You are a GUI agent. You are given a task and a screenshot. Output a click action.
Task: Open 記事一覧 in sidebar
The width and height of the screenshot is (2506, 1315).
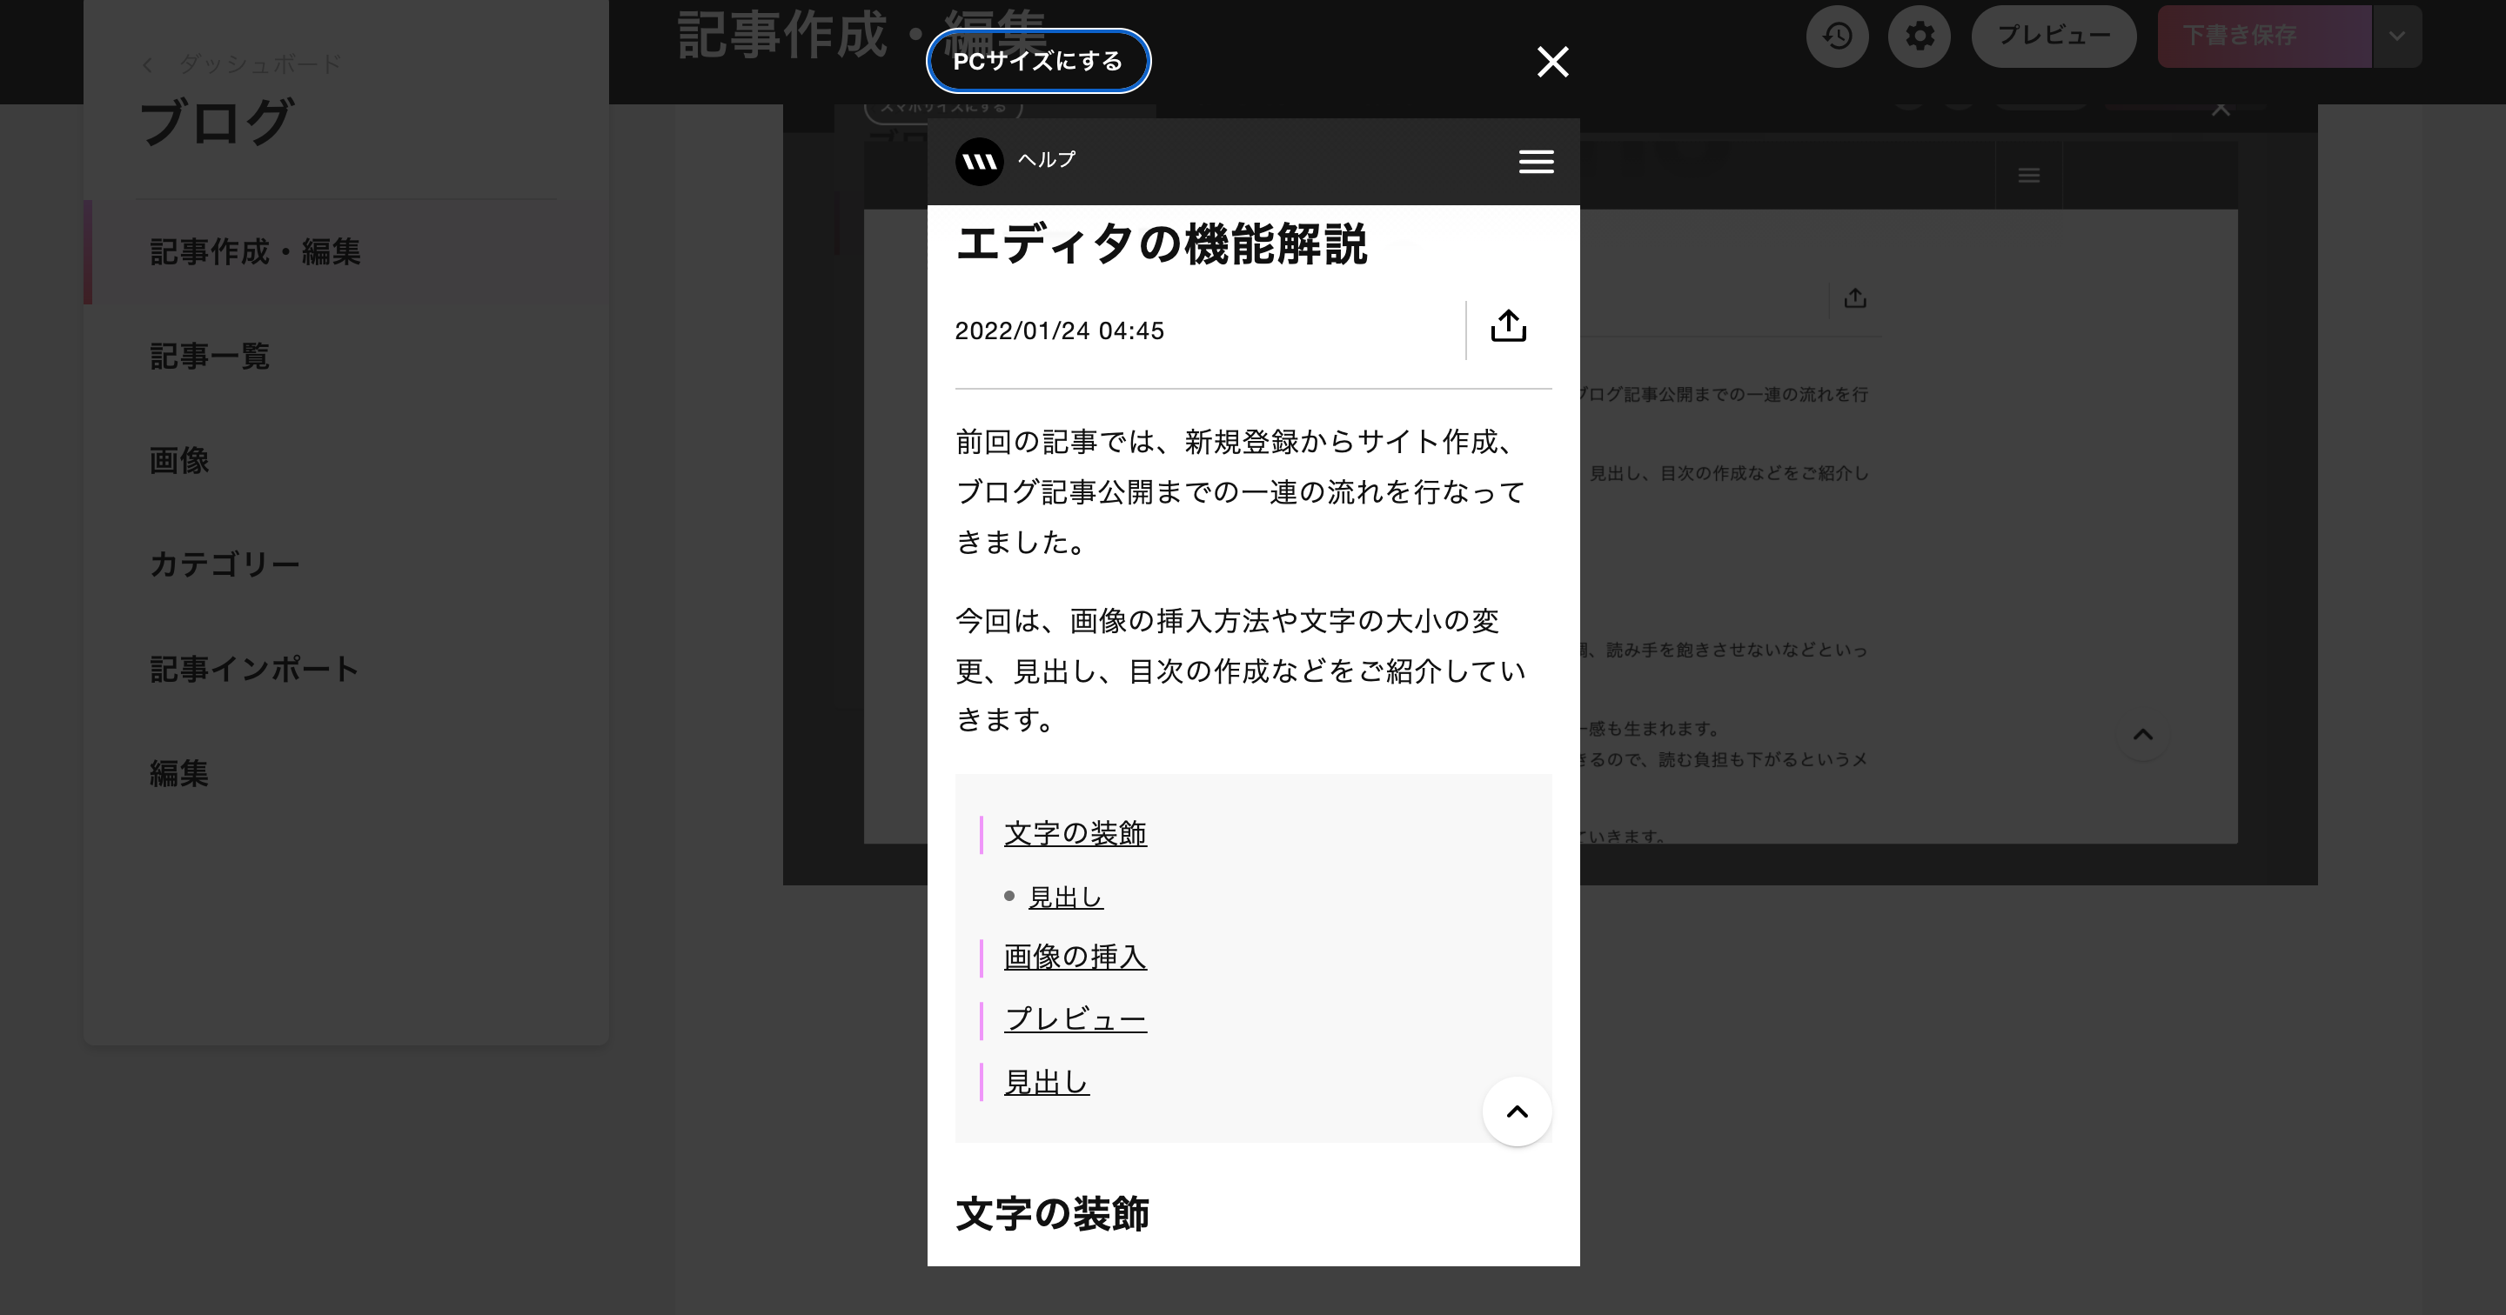tap(345, 356)
